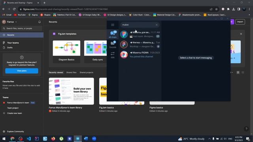Open Firefox from taskbar
The image size is (253, 142).
click(53, 138)
